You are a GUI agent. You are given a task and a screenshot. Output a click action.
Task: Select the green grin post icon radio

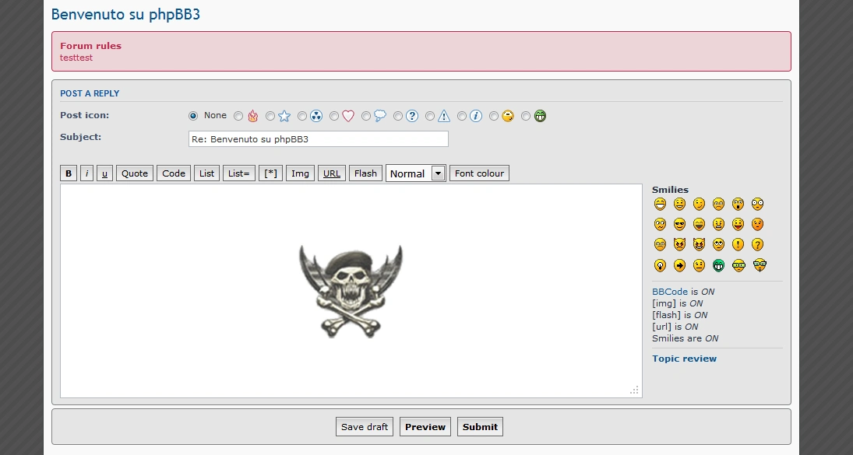(526, 116)
